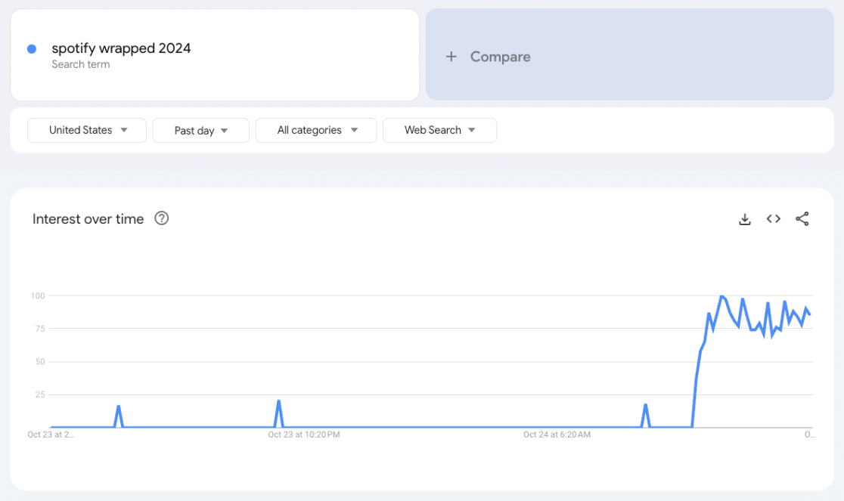Select the blue dot beside spotify wrapped 2024
Screen dimensions: 844x501
pyautogui.click(x=32, y=48)
